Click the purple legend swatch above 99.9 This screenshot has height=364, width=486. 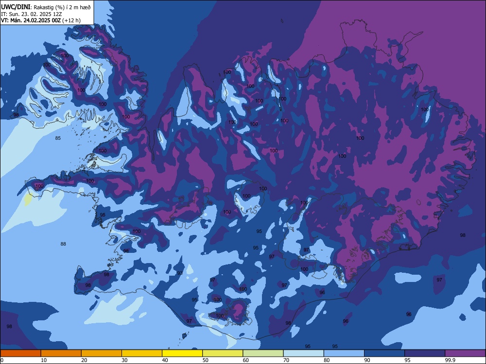click(x=465, y=353)
